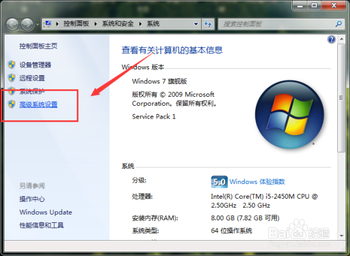
Task: Select 系统和安全 in the address bar
Action: click(118, 24)
